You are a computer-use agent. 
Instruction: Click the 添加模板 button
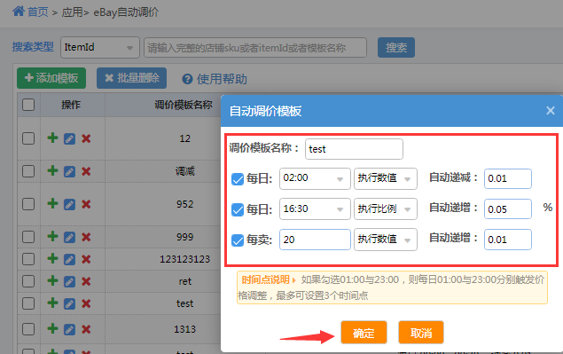tap(51, 78)
